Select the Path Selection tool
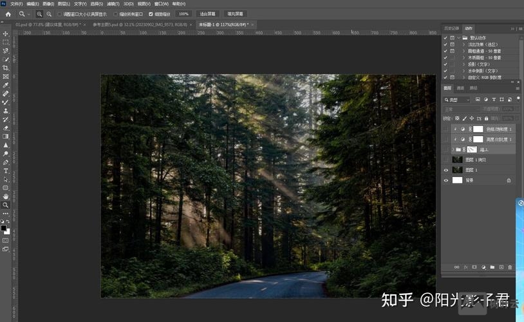This screenshot has width=524, height=322. click(6, 179)
